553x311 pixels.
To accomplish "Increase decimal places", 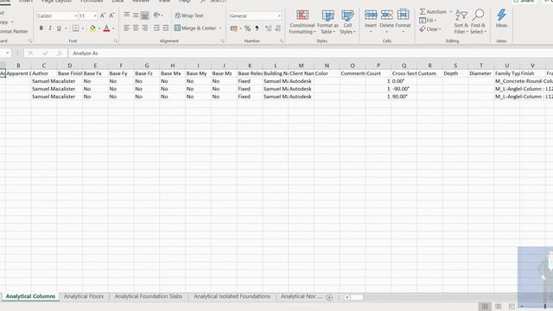I will [x=269, y=29].
